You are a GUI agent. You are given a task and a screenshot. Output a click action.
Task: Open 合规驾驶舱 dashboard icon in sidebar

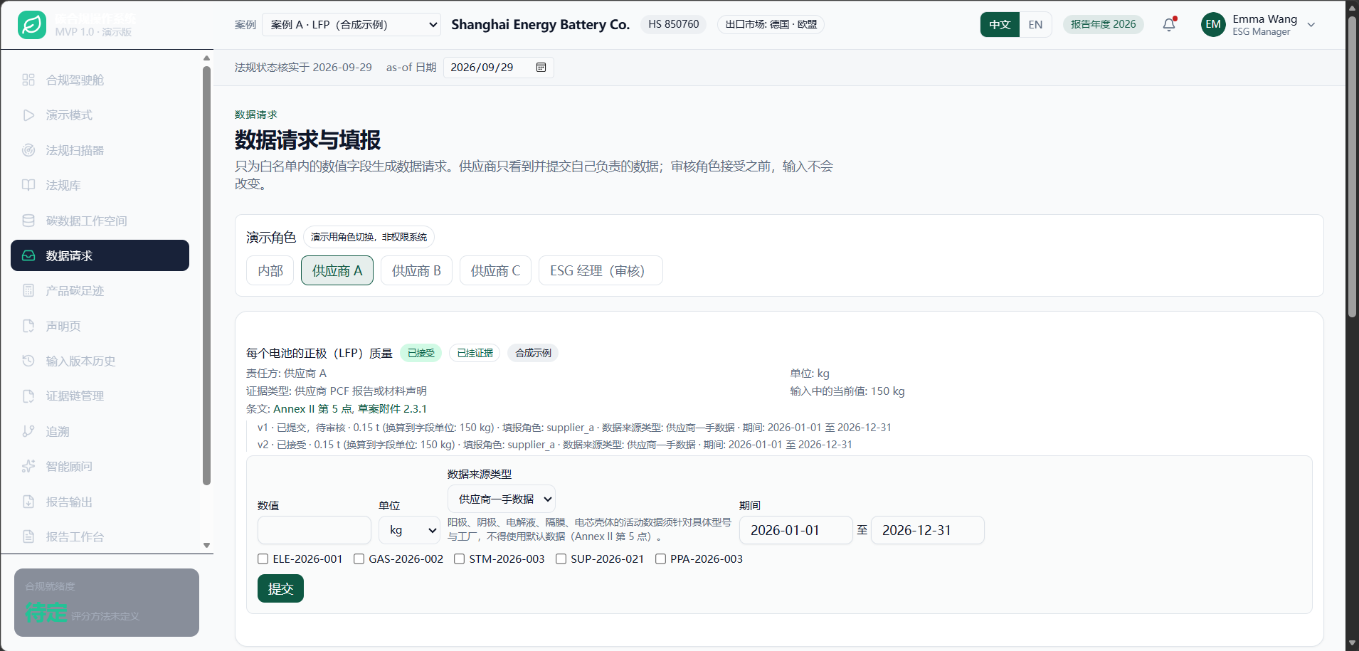pos(28,80)
